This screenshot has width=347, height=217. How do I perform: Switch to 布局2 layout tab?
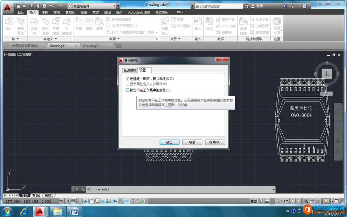[x=49, y=196]
